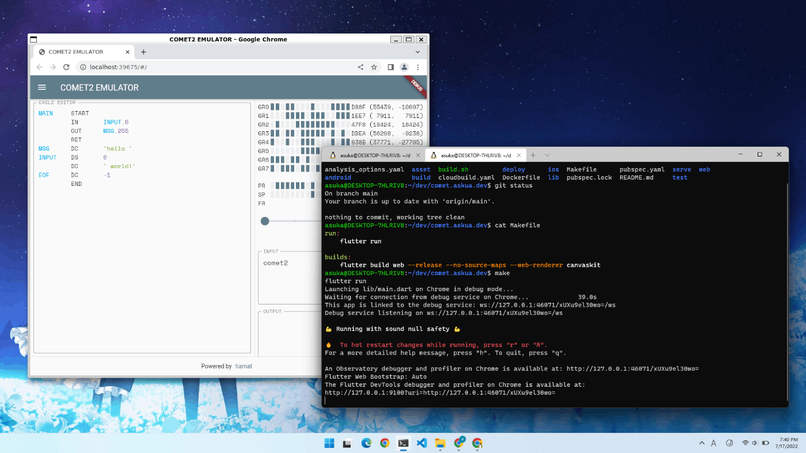Click the EOF label in the editor
806x453 pixels.
coord(44,175)
